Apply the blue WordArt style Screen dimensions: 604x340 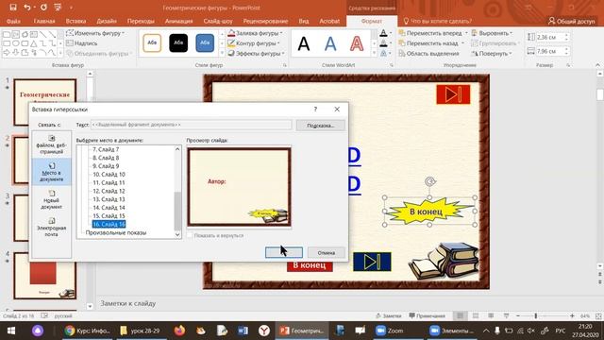pos(330,43)
